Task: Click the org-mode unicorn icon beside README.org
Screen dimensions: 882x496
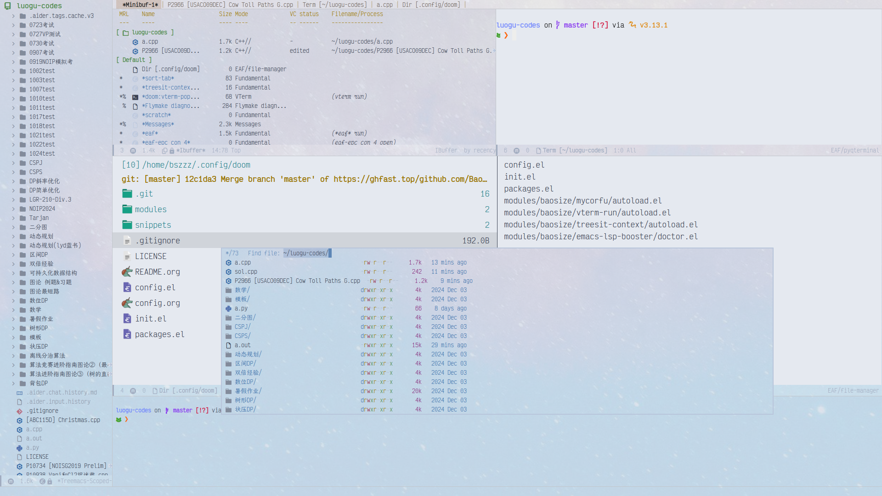Action: tap(127, 272)
